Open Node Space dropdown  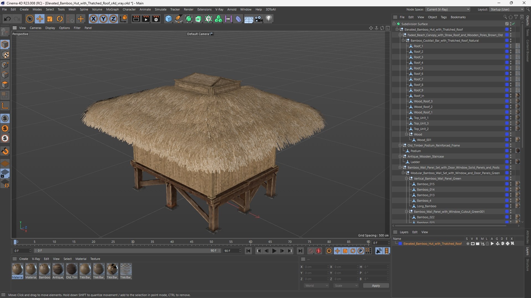click(x=448, y=9)
